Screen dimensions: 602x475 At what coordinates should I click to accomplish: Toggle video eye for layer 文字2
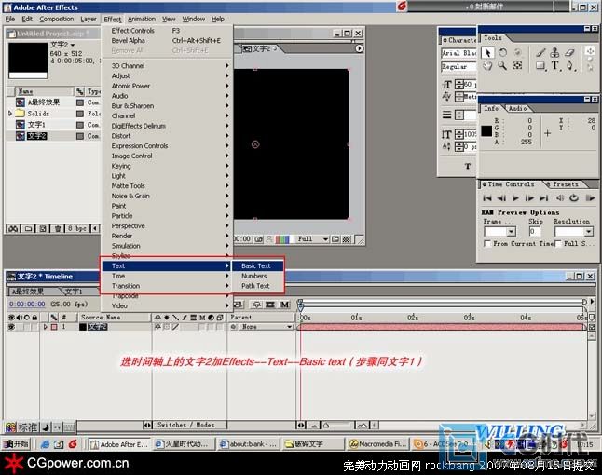11,327
